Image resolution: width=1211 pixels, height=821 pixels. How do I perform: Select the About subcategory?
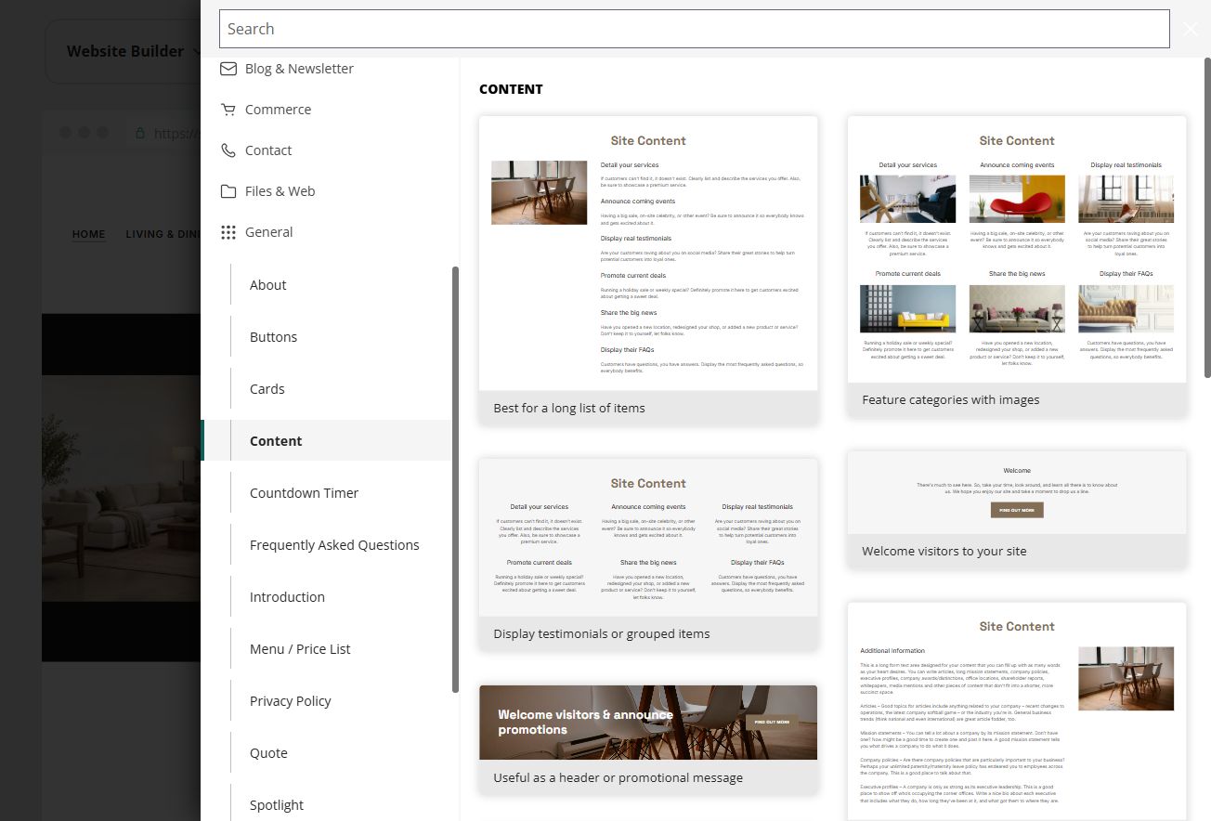coord(267,285)
